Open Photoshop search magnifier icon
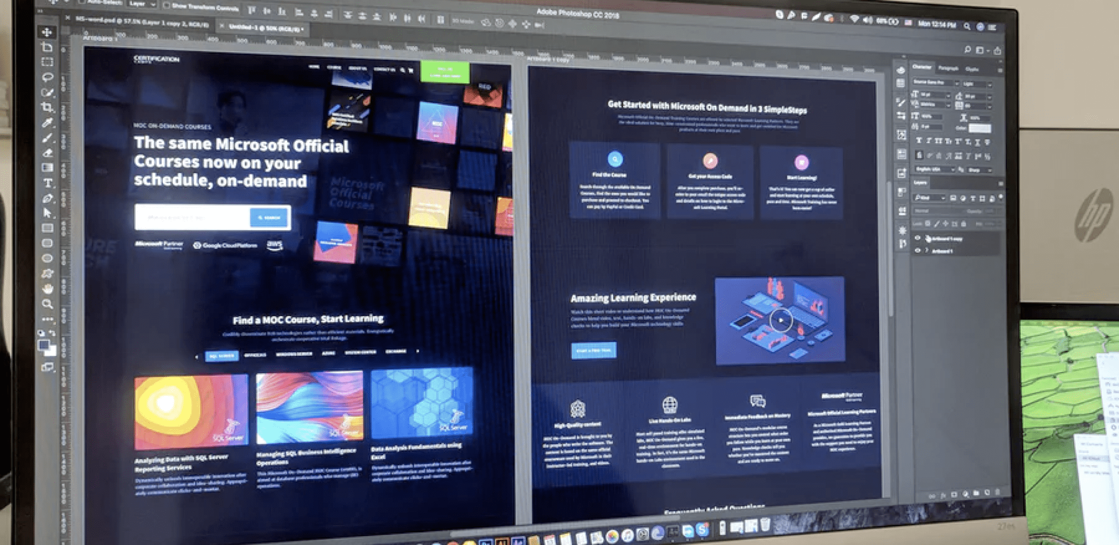The image size is (1119, 545). point(967,49)
